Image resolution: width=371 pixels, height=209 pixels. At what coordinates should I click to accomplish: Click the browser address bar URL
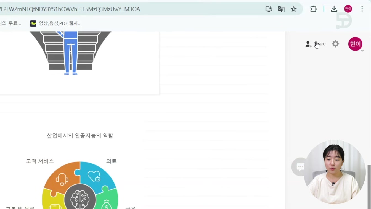coord(70,9)
